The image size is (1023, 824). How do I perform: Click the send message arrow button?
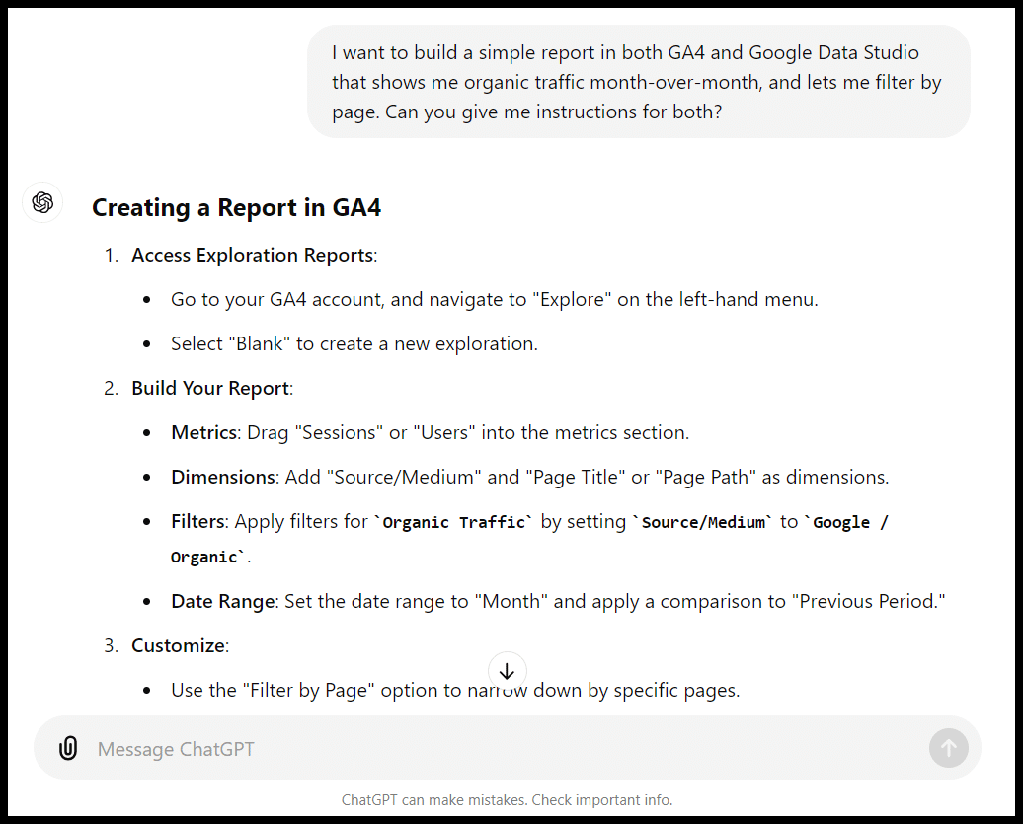[x=948, y=748]
